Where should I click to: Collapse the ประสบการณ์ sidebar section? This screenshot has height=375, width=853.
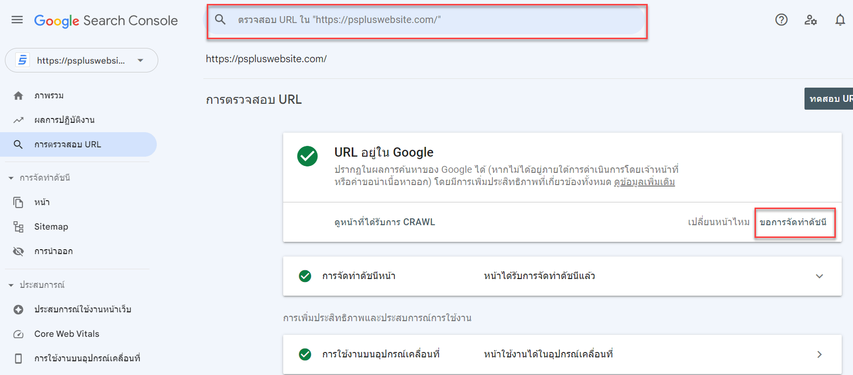click(x=11, y=285)
